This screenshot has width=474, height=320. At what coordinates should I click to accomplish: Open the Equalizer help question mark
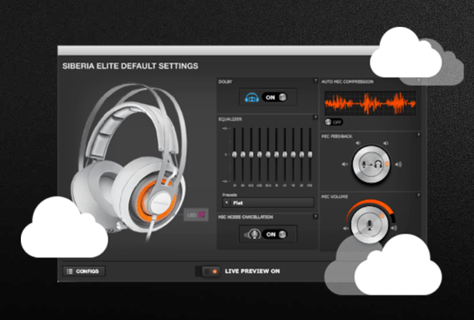pyautogui.click(x=315, y=117)
